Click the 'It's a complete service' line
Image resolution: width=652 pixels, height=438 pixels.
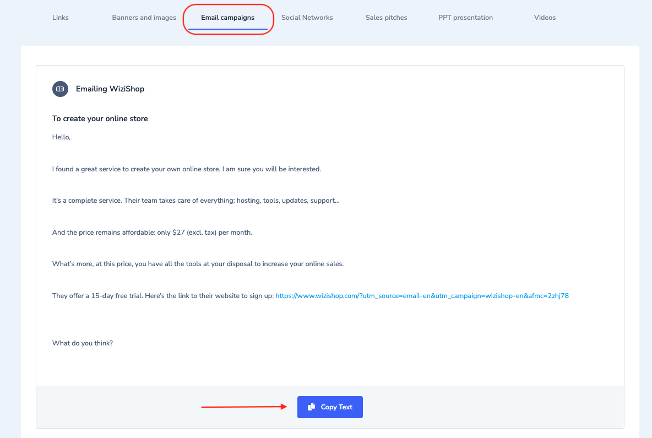(195, 201)
